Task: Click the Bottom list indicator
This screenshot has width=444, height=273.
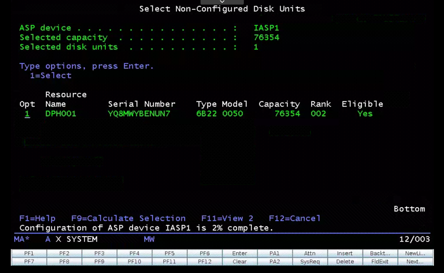Action: [x=409, y=209]
